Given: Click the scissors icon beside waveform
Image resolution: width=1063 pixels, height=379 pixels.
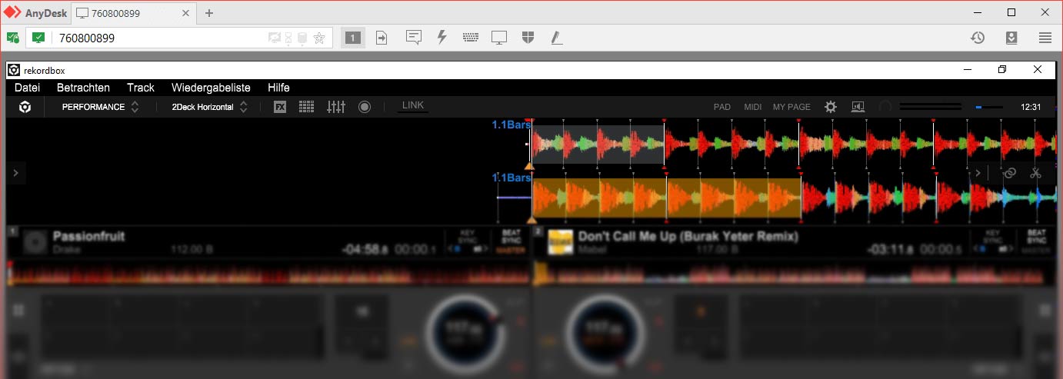Looking at the screenshot, I should [x=1036, y=173].
